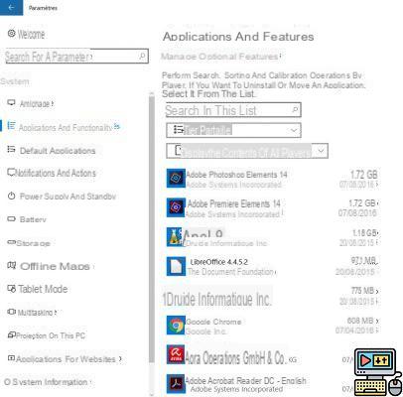Click The Document Foundation publisher text
Viewport: 403px width, 397px height.
click(230, 272)
